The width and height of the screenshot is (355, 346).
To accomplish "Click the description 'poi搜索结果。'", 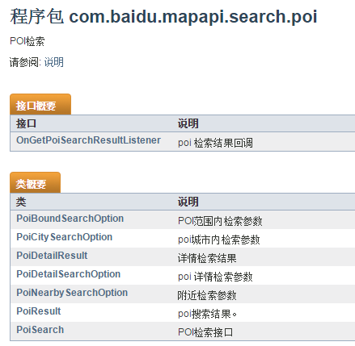I will (x=208, y=314).
